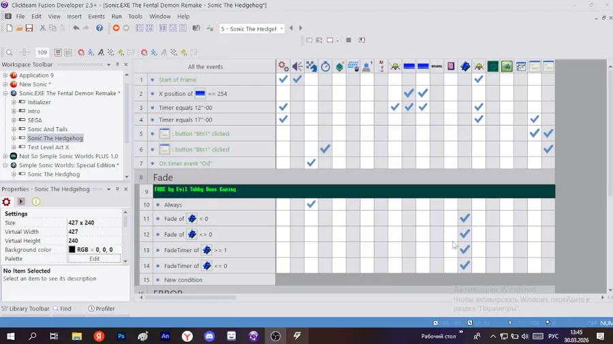Save the project with the floppy icon
Image resolution: width=613 pixels, height=344 pixels.
(x=29, y=28)
